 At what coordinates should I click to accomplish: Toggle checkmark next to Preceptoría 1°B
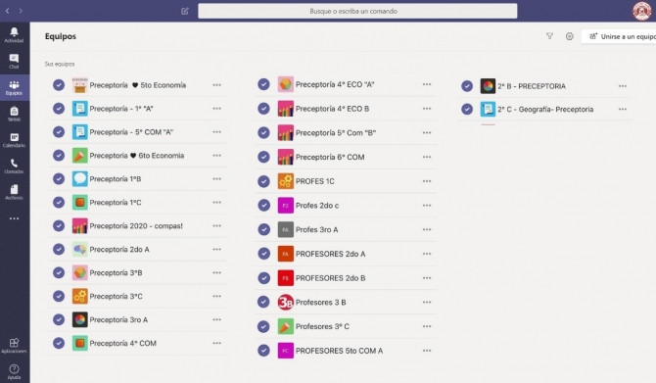point(59,178)
